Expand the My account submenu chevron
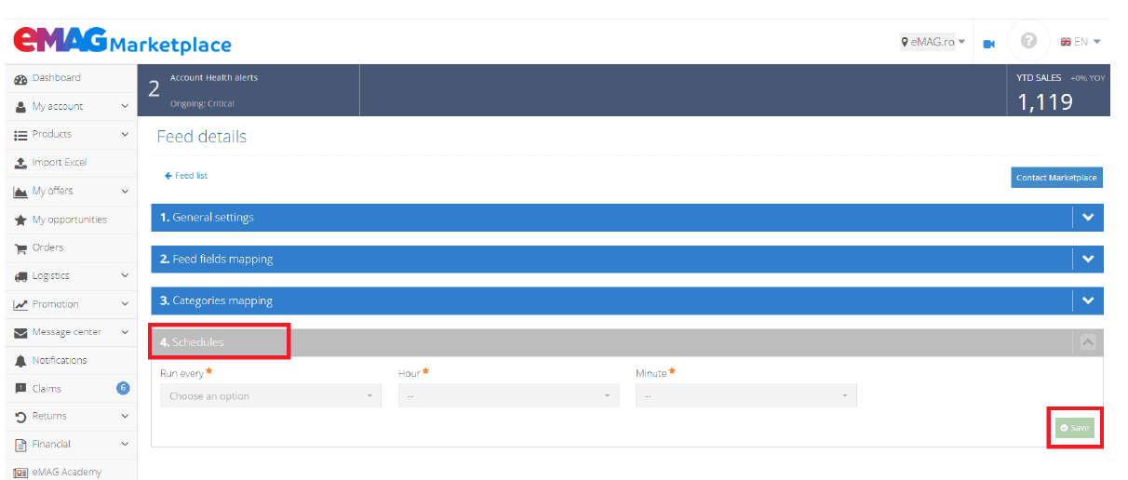The height and width of the screenshot is (480, 1128). click(126, 106)
